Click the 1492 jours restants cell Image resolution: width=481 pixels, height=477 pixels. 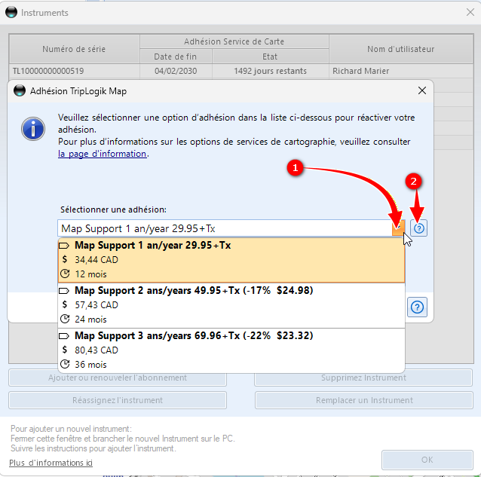pos(270,71)
